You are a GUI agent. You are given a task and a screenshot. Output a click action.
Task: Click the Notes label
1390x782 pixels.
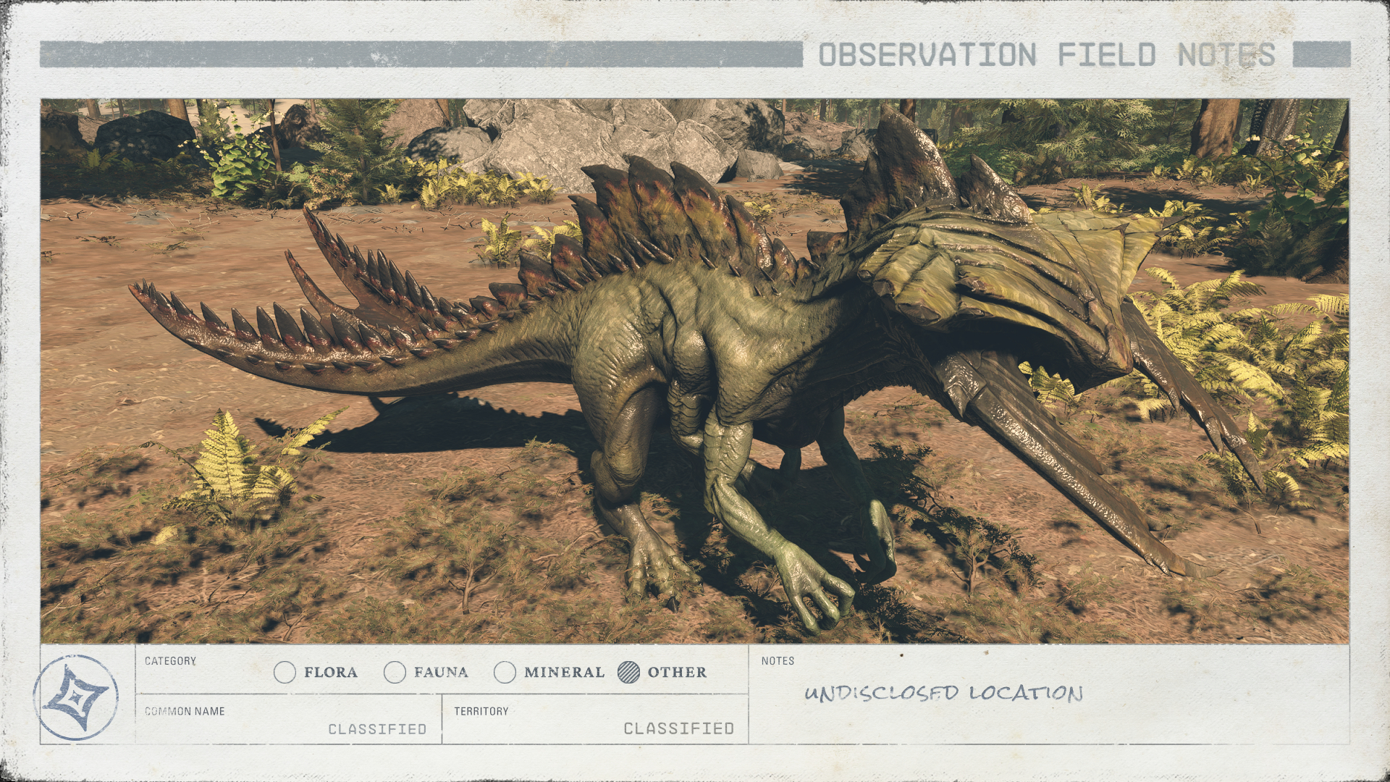(x=778, y=661)
